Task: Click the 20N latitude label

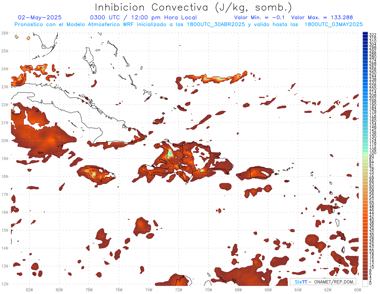Action: pos(4,140)
